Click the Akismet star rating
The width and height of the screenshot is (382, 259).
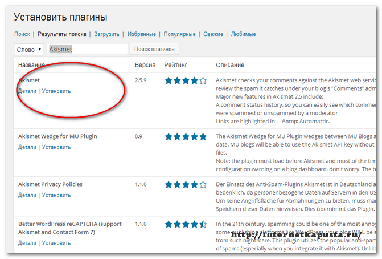coord(186,80)
